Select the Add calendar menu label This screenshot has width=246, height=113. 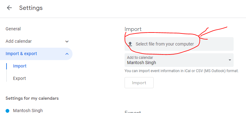19,41
